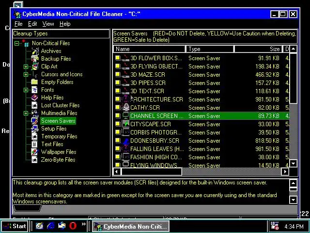
Task: Open the Edit menu
Action: pyautogui.click(x=32, y=24)
